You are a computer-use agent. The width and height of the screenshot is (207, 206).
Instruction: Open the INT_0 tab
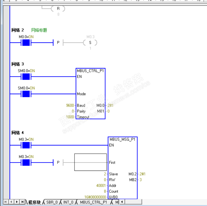click(x=68, y=202)
